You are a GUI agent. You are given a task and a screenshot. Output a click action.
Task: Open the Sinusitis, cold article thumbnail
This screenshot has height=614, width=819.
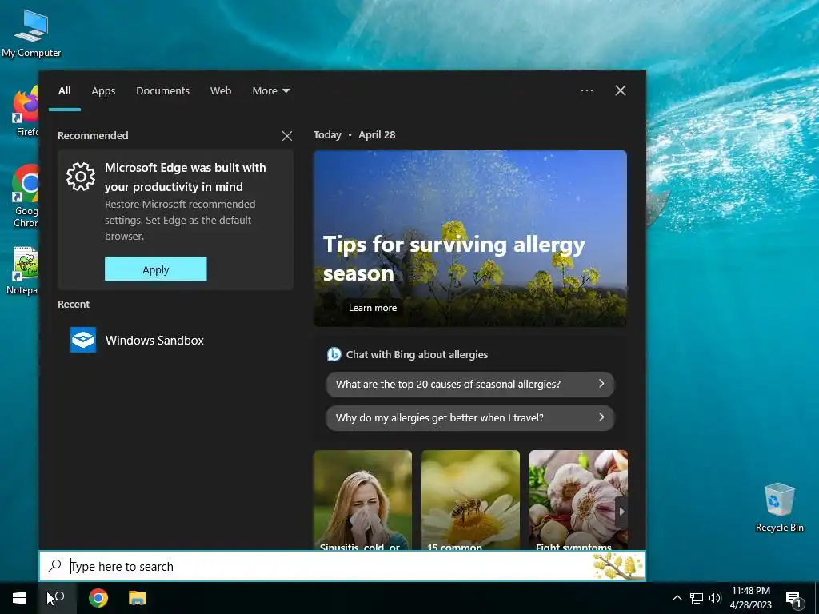click(362, 500)
